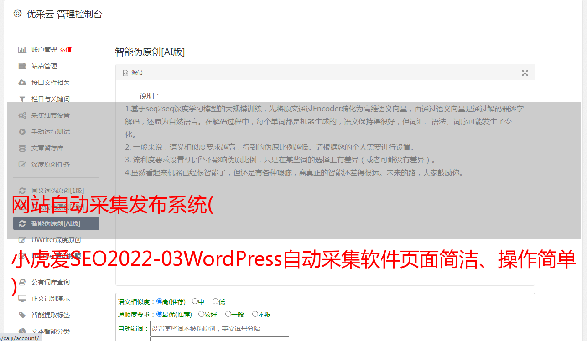
Task: Click the database icon for 文章暂存库
Action: coord(22,148)
